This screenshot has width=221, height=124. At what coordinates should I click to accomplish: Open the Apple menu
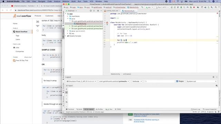(x=3, y=1)
